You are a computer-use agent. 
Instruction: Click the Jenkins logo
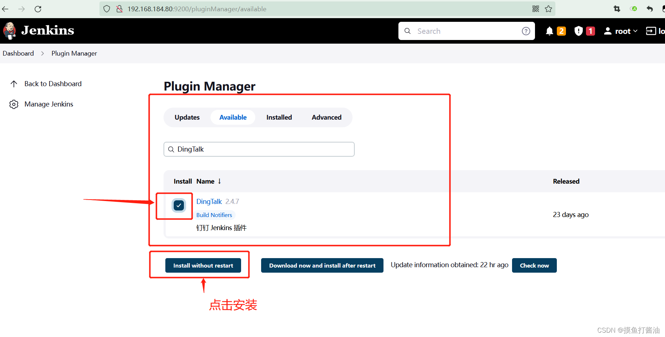coord(39,31)
